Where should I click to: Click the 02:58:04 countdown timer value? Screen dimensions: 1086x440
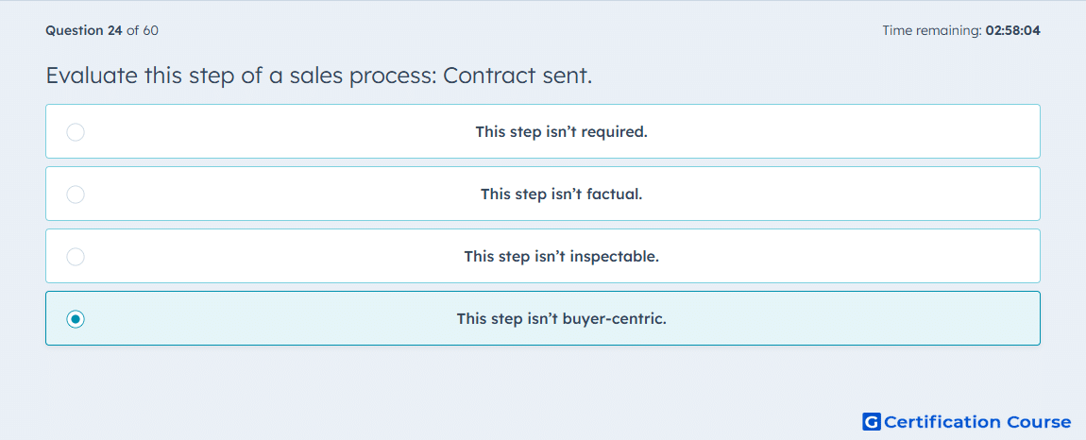(x=1012, y=30)
